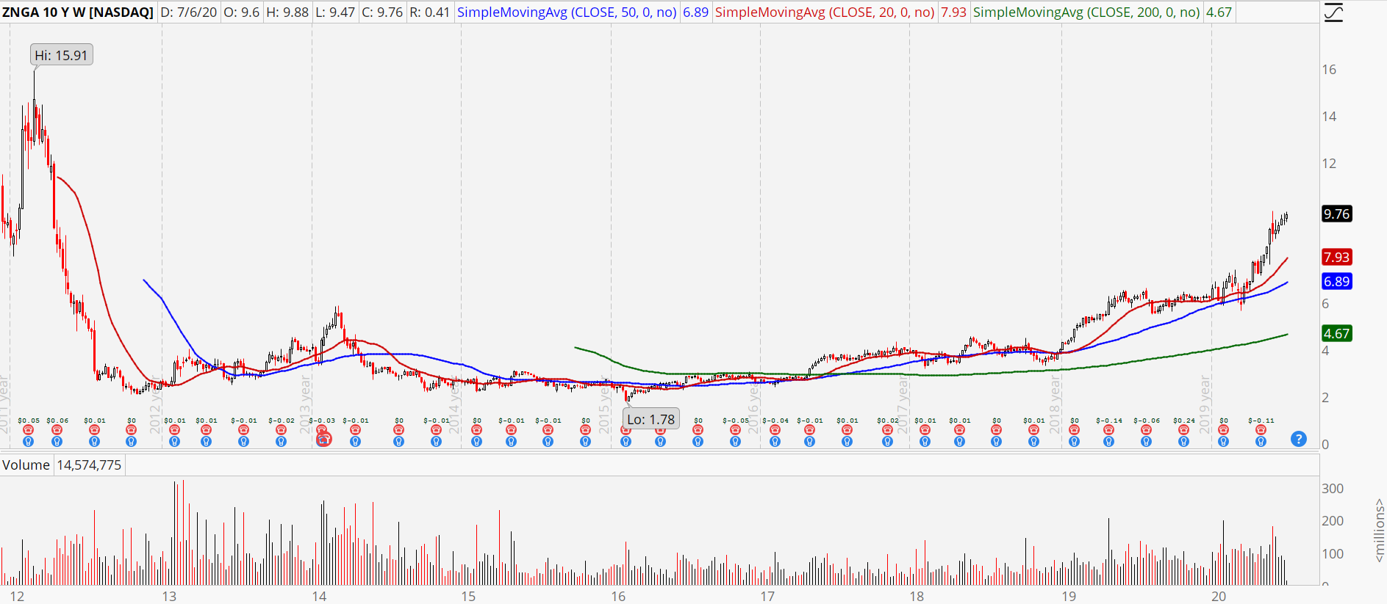Click the Hi: 15.91 price bubble
1387x604 pixels.
coord(62,55)
